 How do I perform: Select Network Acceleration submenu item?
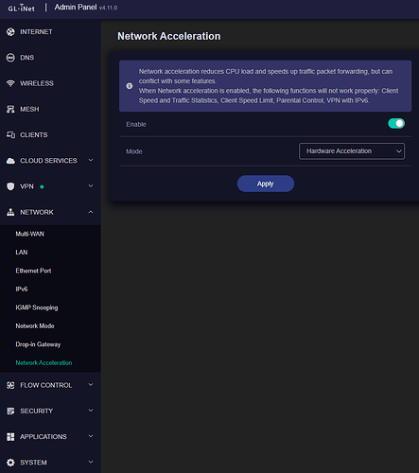44,363
